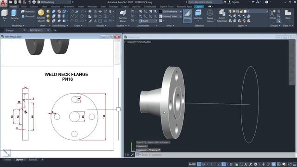Image resolution: width=297 pixels, height=167 pixels.
Task: Expand the Modify panel
Action: pos(101,26)
